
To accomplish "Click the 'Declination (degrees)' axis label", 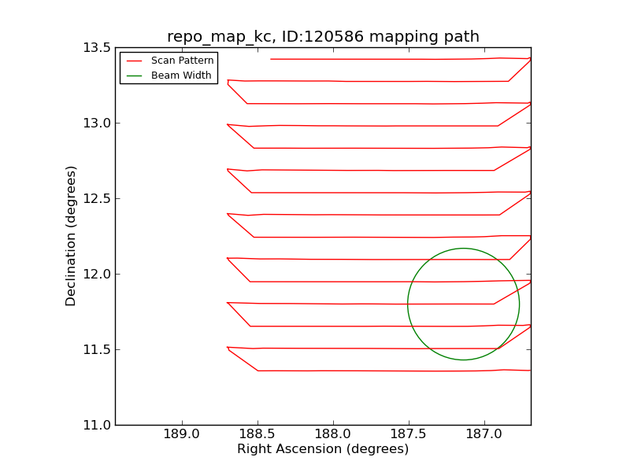I will click(70, 236).
